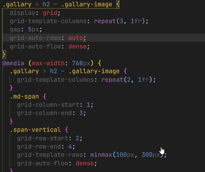Image resolution: width=205 pixels, height=172 pixels.
Task: Click 'grid-row-start' property
Action: tap(43, 138)
